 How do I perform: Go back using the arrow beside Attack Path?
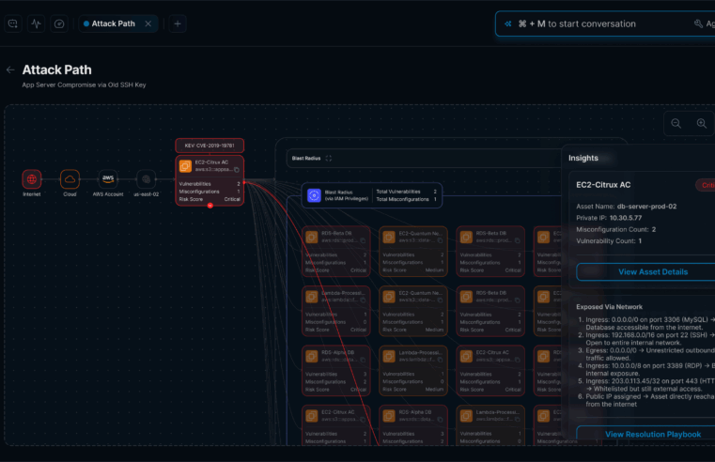[10, 69]
